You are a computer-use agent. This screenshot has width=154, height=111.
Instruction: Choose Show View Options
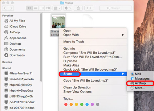coord(93,92)
